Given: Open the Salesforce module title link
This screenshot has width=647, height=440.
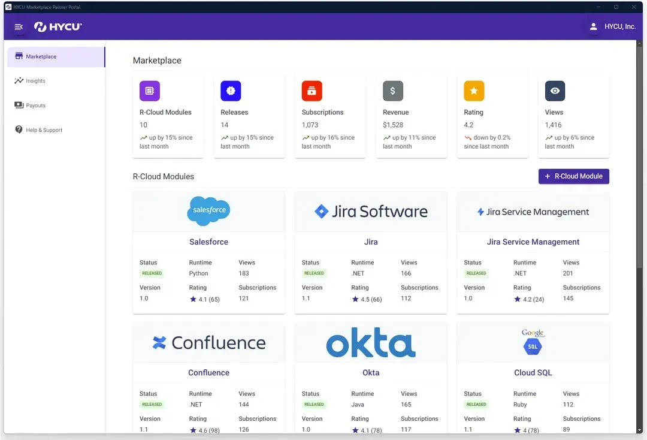Looking at the screenshot, I should [x=209, y=242].
